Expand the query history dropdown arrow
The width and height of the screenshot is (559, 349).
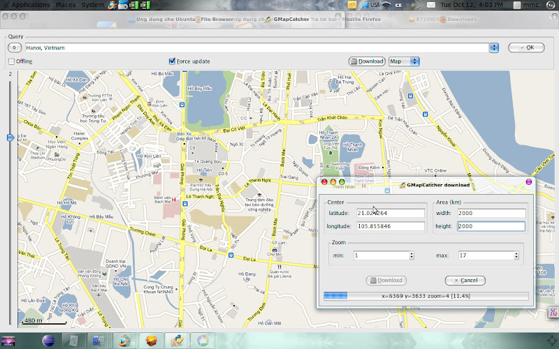pyautogui.click(x=494, y=47)
